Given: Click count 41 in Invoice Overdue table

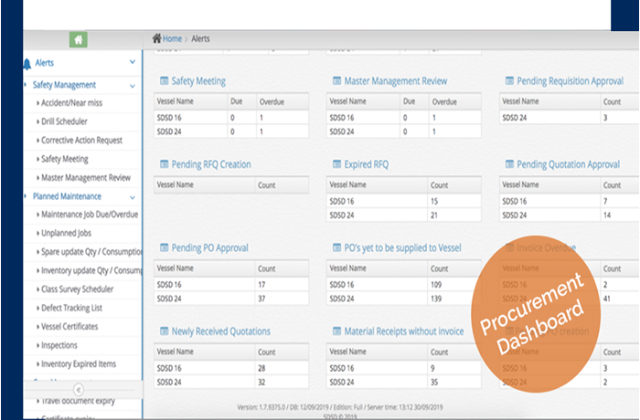Looking at the screenshot, I should pyautogui.click(x=607, y=299).
